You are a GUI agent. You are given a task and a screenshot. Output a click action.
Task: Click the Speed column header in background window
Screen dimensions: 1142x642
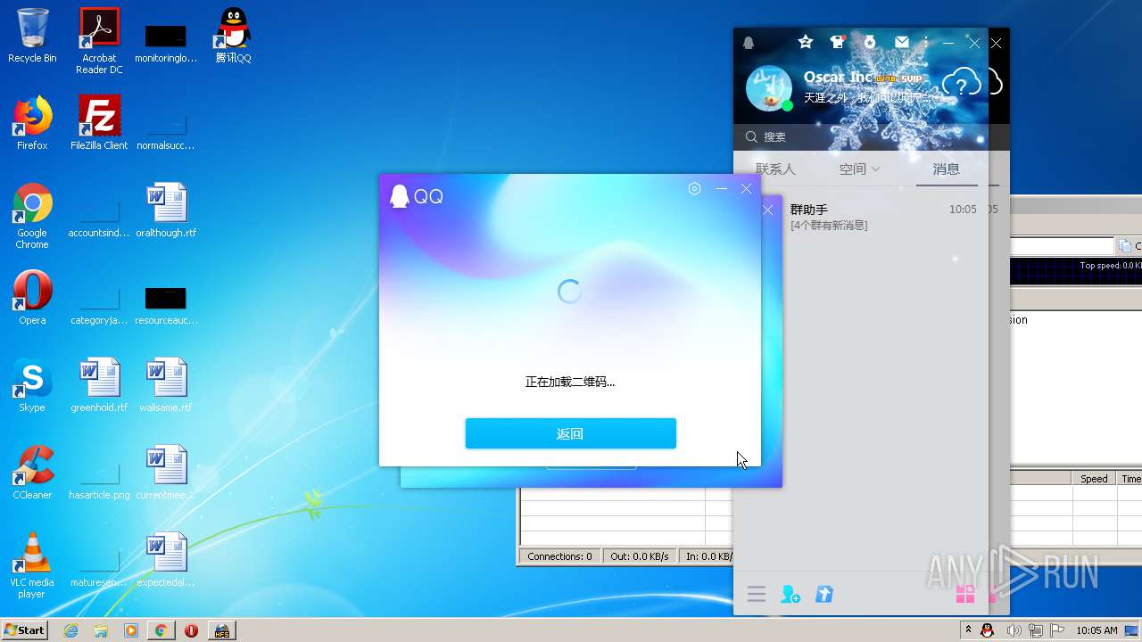(1094, 479)
